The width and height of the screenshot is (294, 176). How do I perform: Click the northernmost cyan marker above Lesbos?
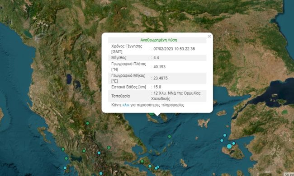[225, 135]
